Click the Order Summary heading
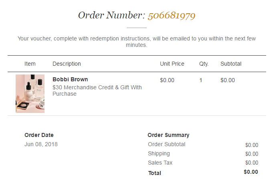Screen dimensions: 279x179 [168, 135]
